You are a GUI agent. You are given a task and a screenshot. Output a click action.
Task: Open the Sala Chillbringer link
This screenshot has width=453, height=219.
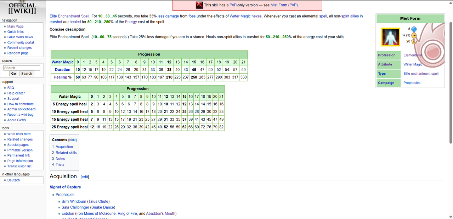[x=75, y=207]
